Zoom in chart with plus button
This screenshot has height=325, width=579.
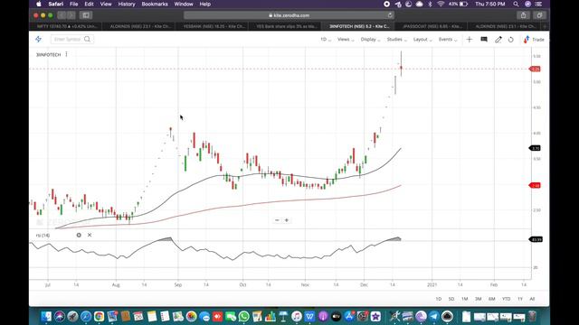(x=287, y=220)
